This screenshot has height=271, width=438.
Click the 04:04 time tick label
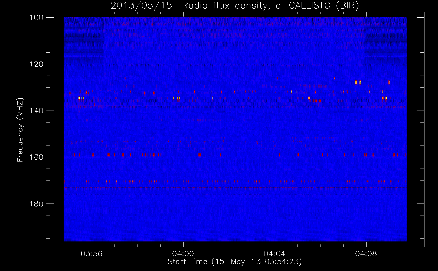point(275,254)
